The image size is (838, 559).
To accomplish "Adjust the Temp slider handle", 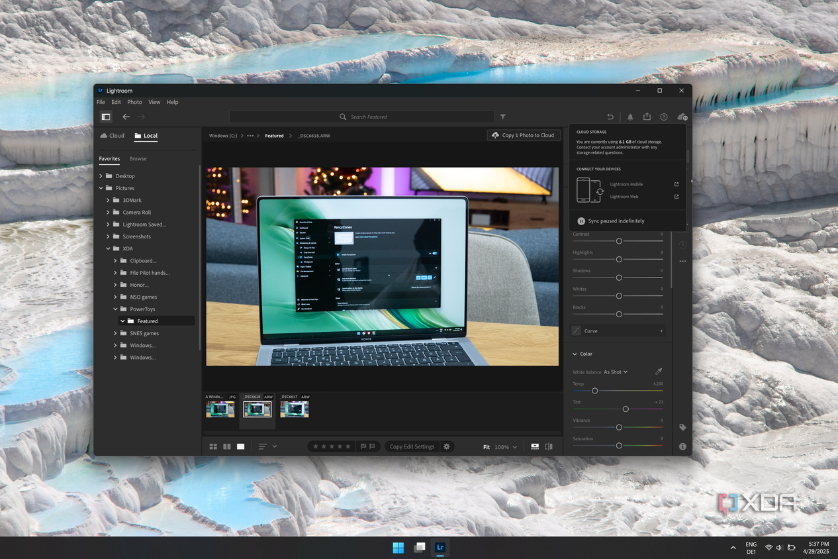I will click(594, 391).
